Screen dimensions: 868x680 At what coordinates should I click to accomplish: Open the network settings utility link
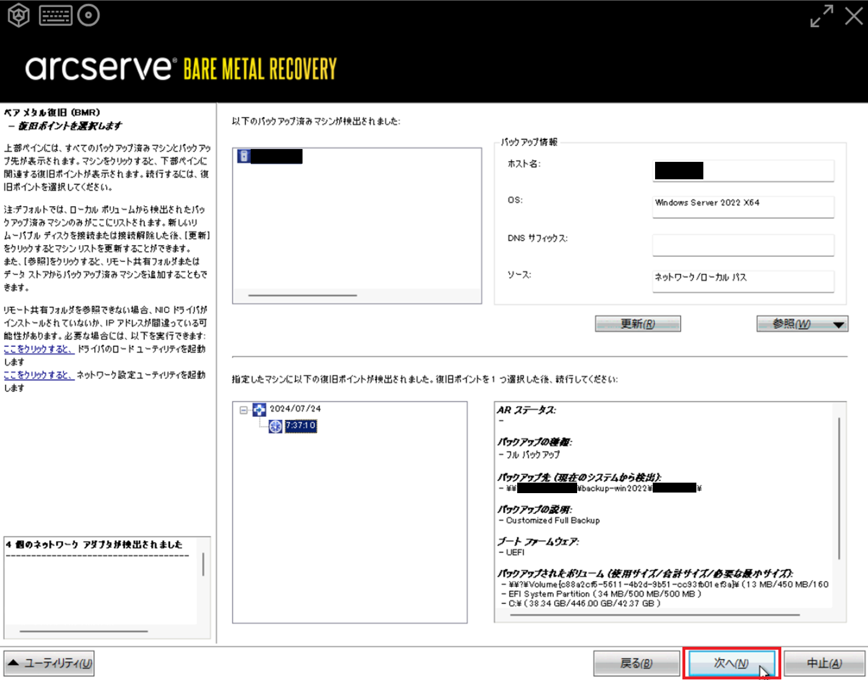39,375
